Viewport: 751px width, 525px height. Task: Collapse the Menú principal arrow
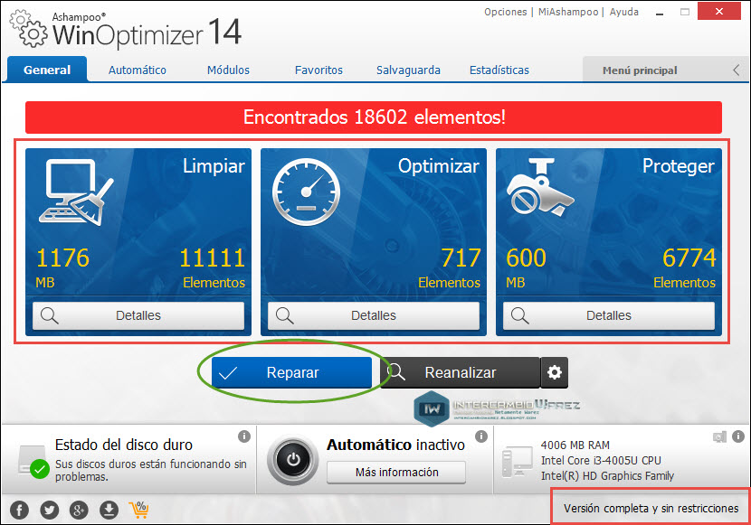[737, 70]
